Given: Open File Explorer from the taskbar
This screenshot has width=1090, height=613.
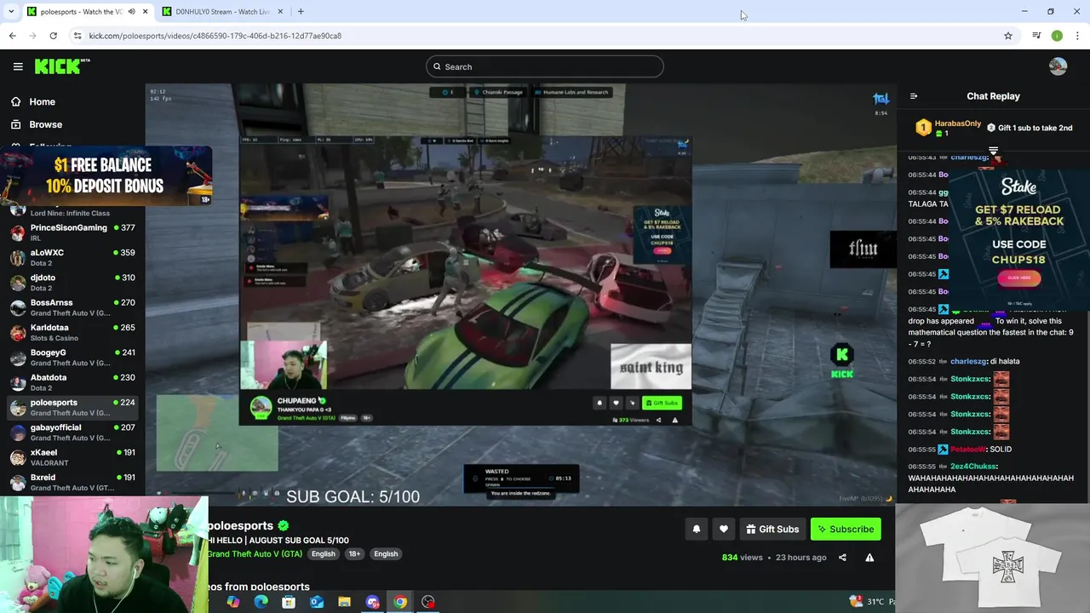Looking at the screenshot, I should (344, 602).
